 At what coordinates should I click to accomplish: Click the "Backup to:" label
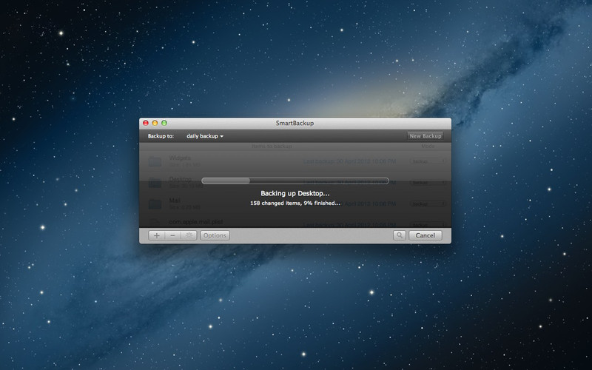click(161, 136)
